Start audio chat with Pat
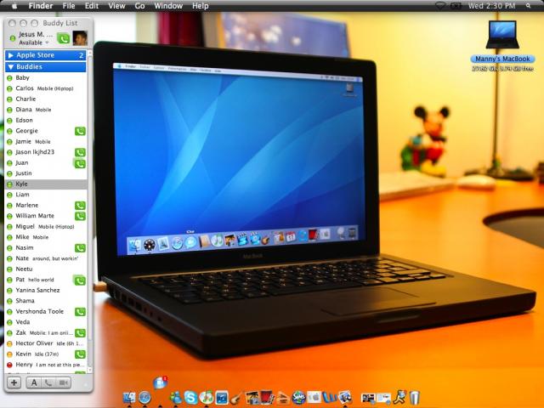 coord(80,280)
